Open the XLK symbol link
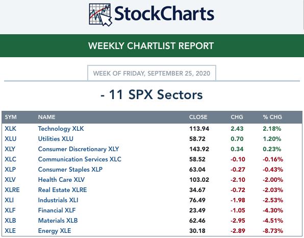The height and width of the screenshot is (238, 304). (11, 129)
